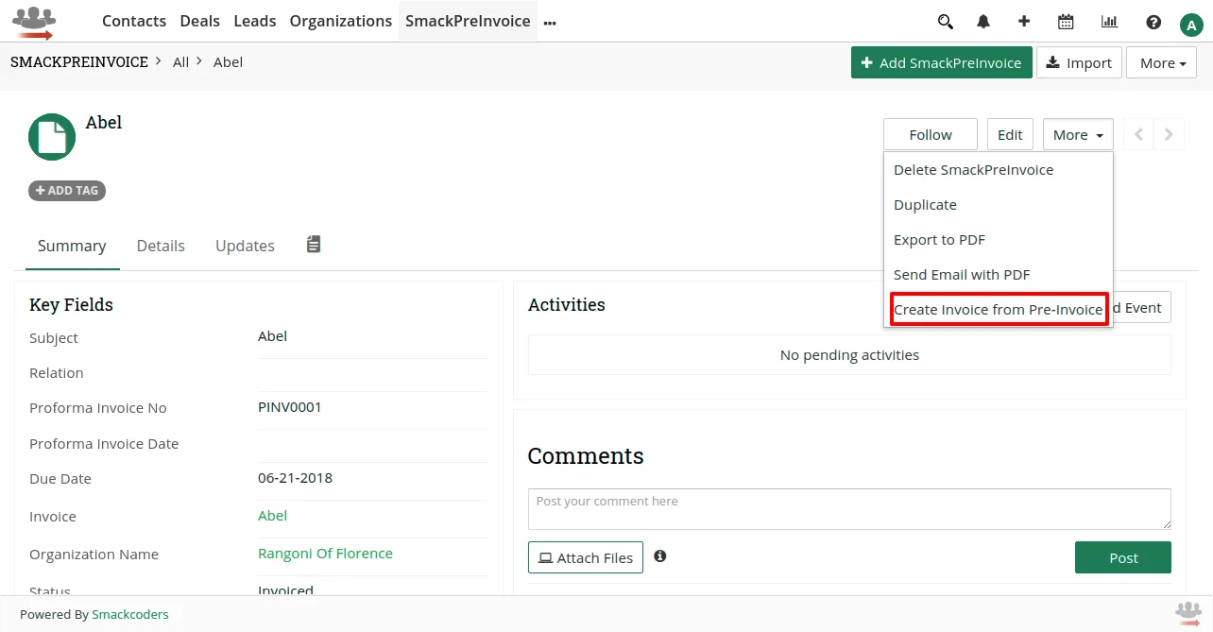Click the Follow button

[x=930, y=134]
